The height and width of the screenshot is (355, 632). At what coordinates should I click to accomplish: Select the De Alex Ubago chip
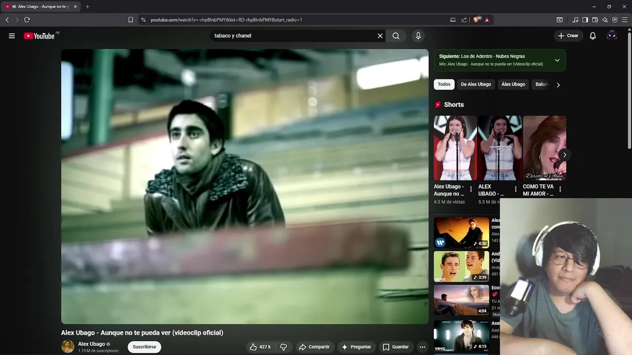click(476, 84)
